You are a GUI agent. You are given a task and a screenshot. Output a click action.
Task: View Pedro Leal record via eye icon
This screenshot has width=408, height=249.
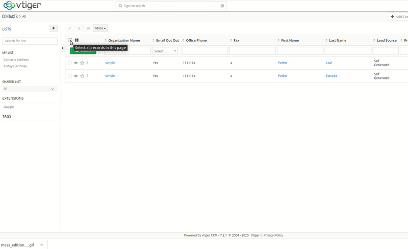coord(75,63)
